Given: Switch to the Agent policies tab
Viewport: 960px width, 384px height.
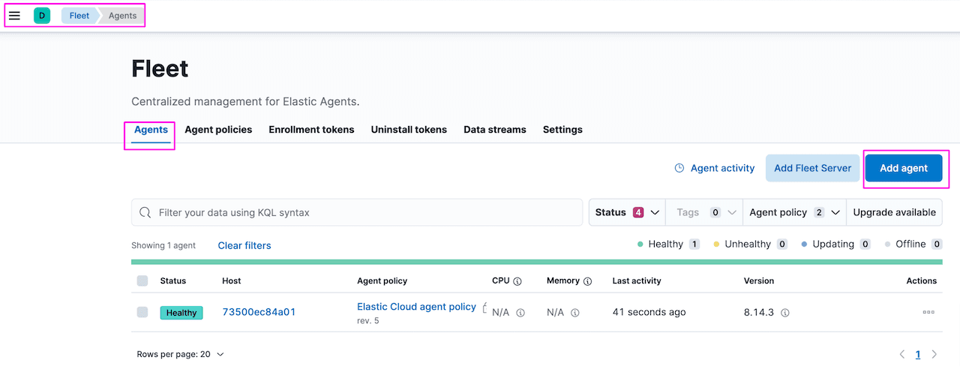Looking at the screenshot, I should [218, 130].
